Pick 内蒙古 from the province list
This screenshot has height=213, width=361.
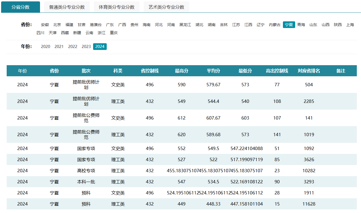(x=275, y=25)
